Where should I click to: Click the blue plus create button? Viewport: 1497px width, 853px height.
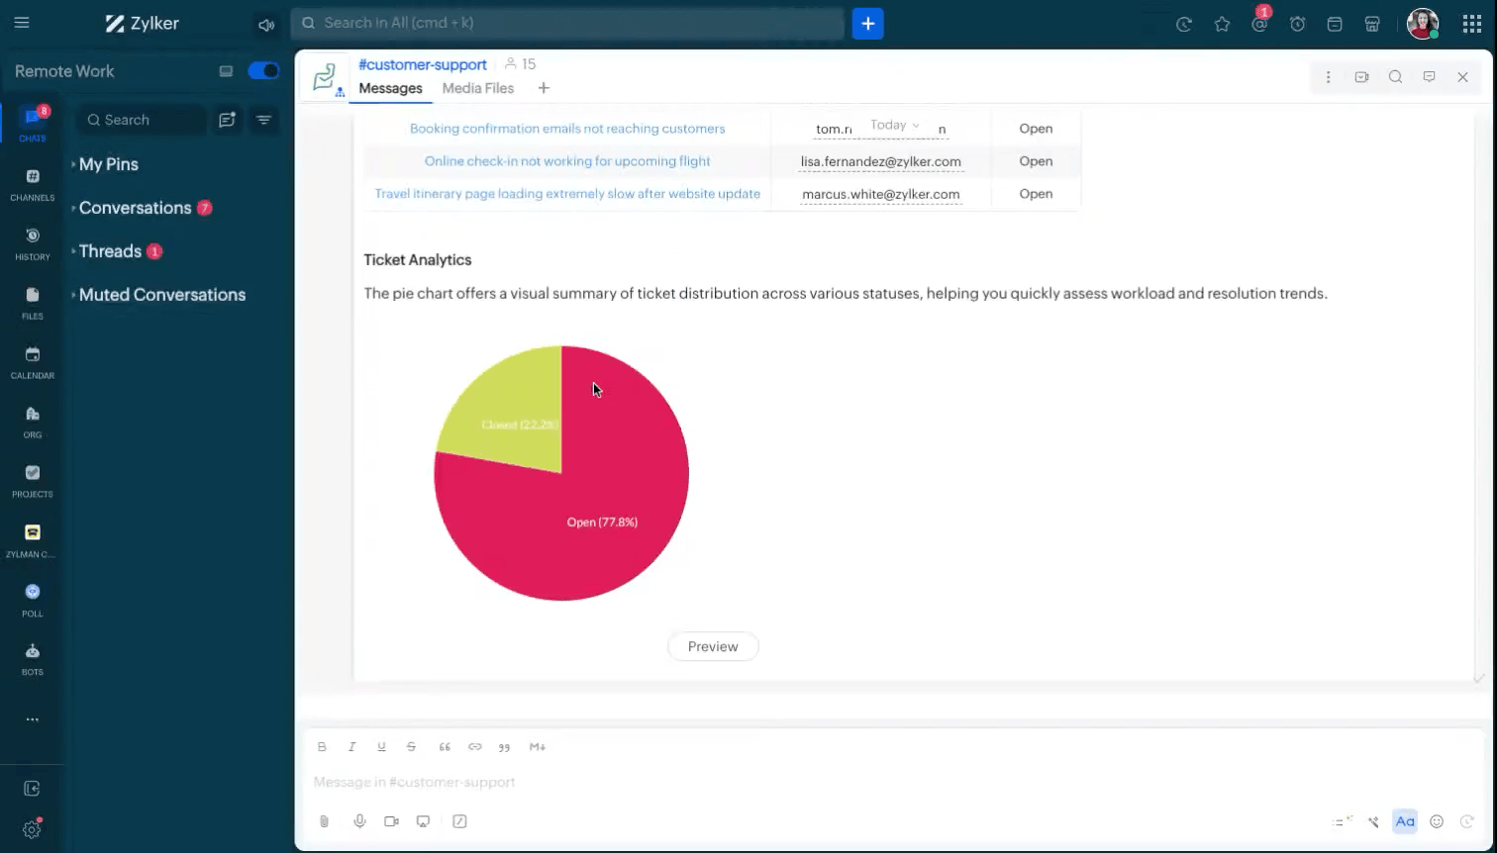(x=867, y=24)
